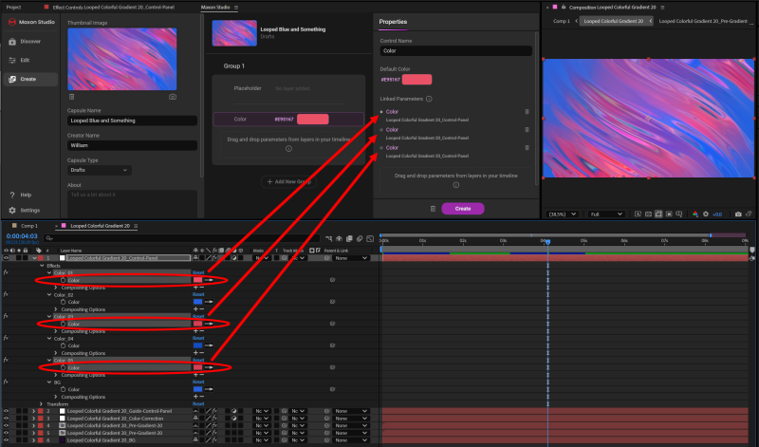Select the Create section in Maxon Studio
The height and width of the screenshot is (447, 759).
(x=30, y=79)
